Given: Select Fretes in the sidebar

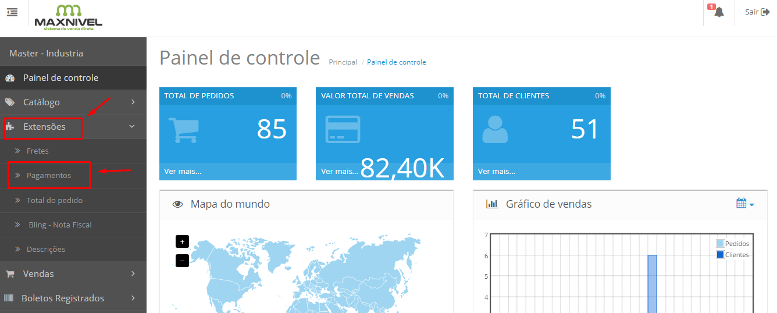Looking at the screenshot, I should [x=38, y=151].
